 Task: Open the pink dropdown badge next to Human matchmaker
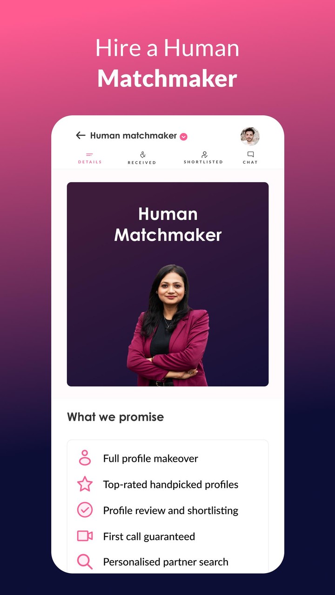[x=184, y=136]
